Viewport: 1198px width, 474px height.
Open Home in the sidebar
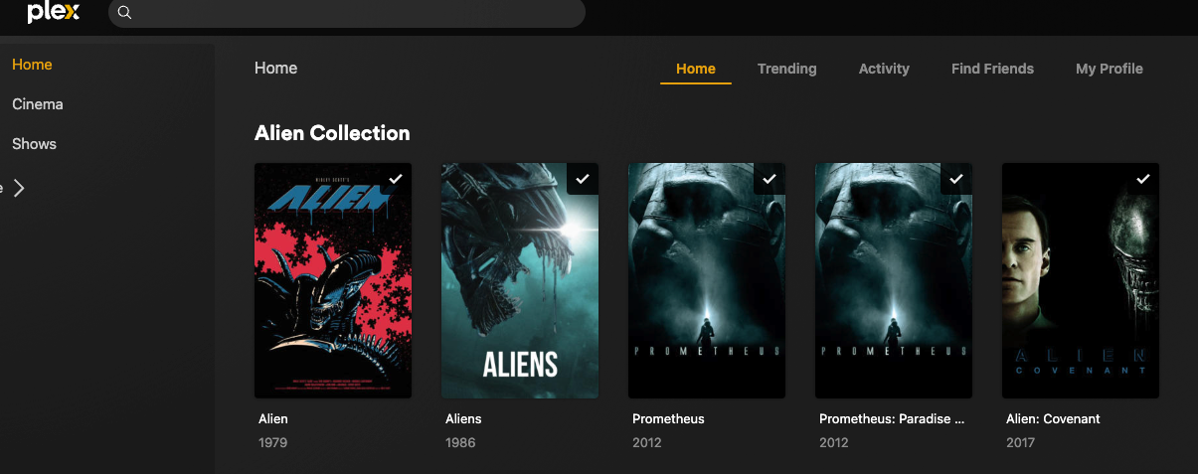click(32, 65)
